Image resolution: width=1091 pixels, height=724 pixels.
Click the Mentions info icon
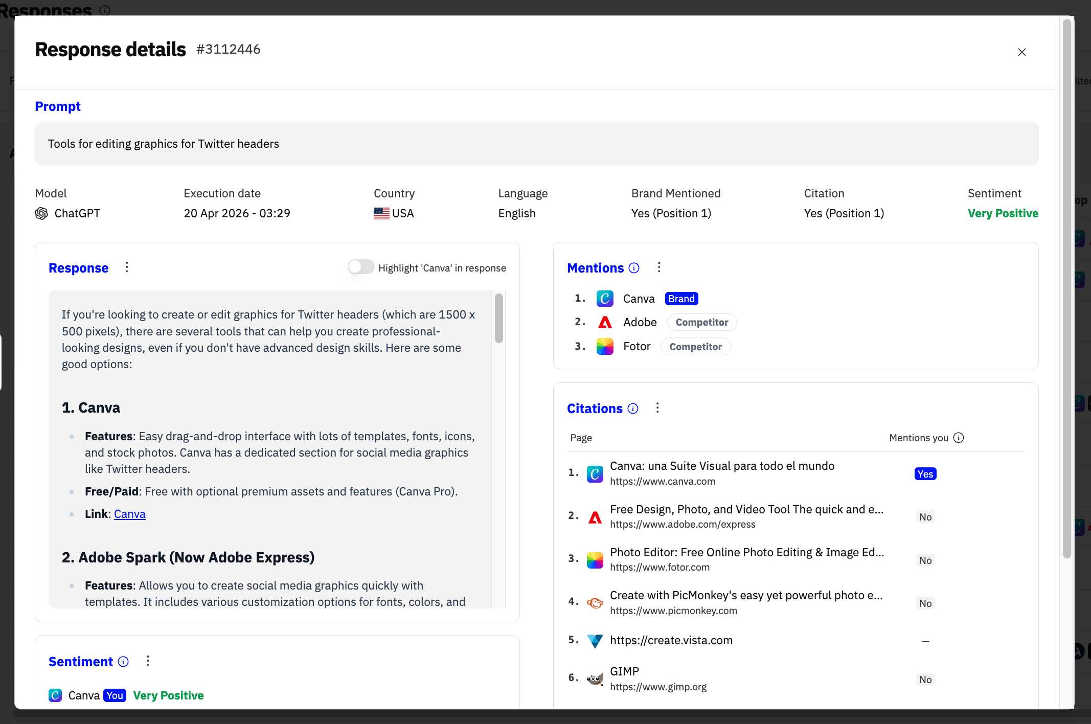coord(634,268)
